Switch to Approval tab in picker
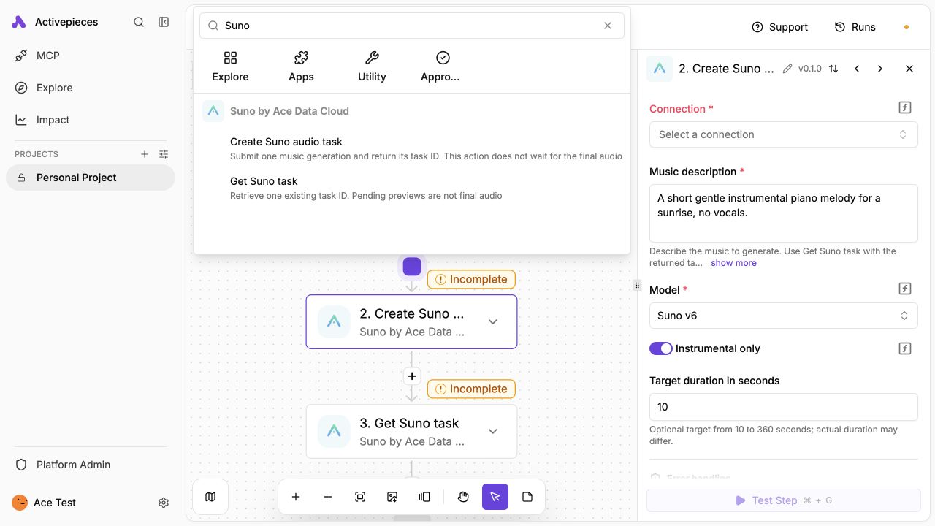The width and height of the screenshot is (935, 526). pyautogui.click(x=440, y=66)
